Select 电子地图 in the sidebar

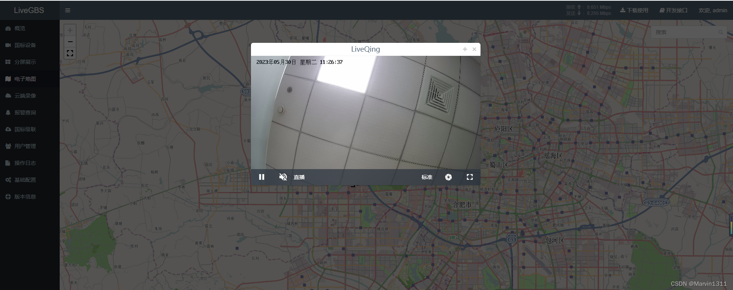30,79
